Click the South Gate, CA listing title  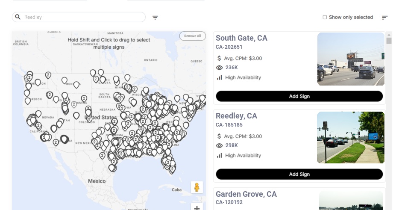(x=241, y=38)
